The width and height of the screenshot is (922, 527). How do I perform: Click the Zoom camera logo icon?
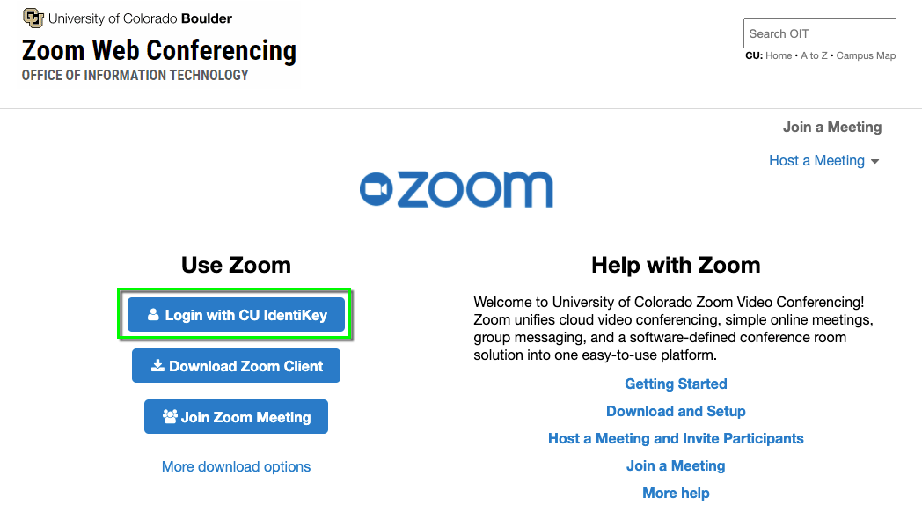tap(376, 189)
